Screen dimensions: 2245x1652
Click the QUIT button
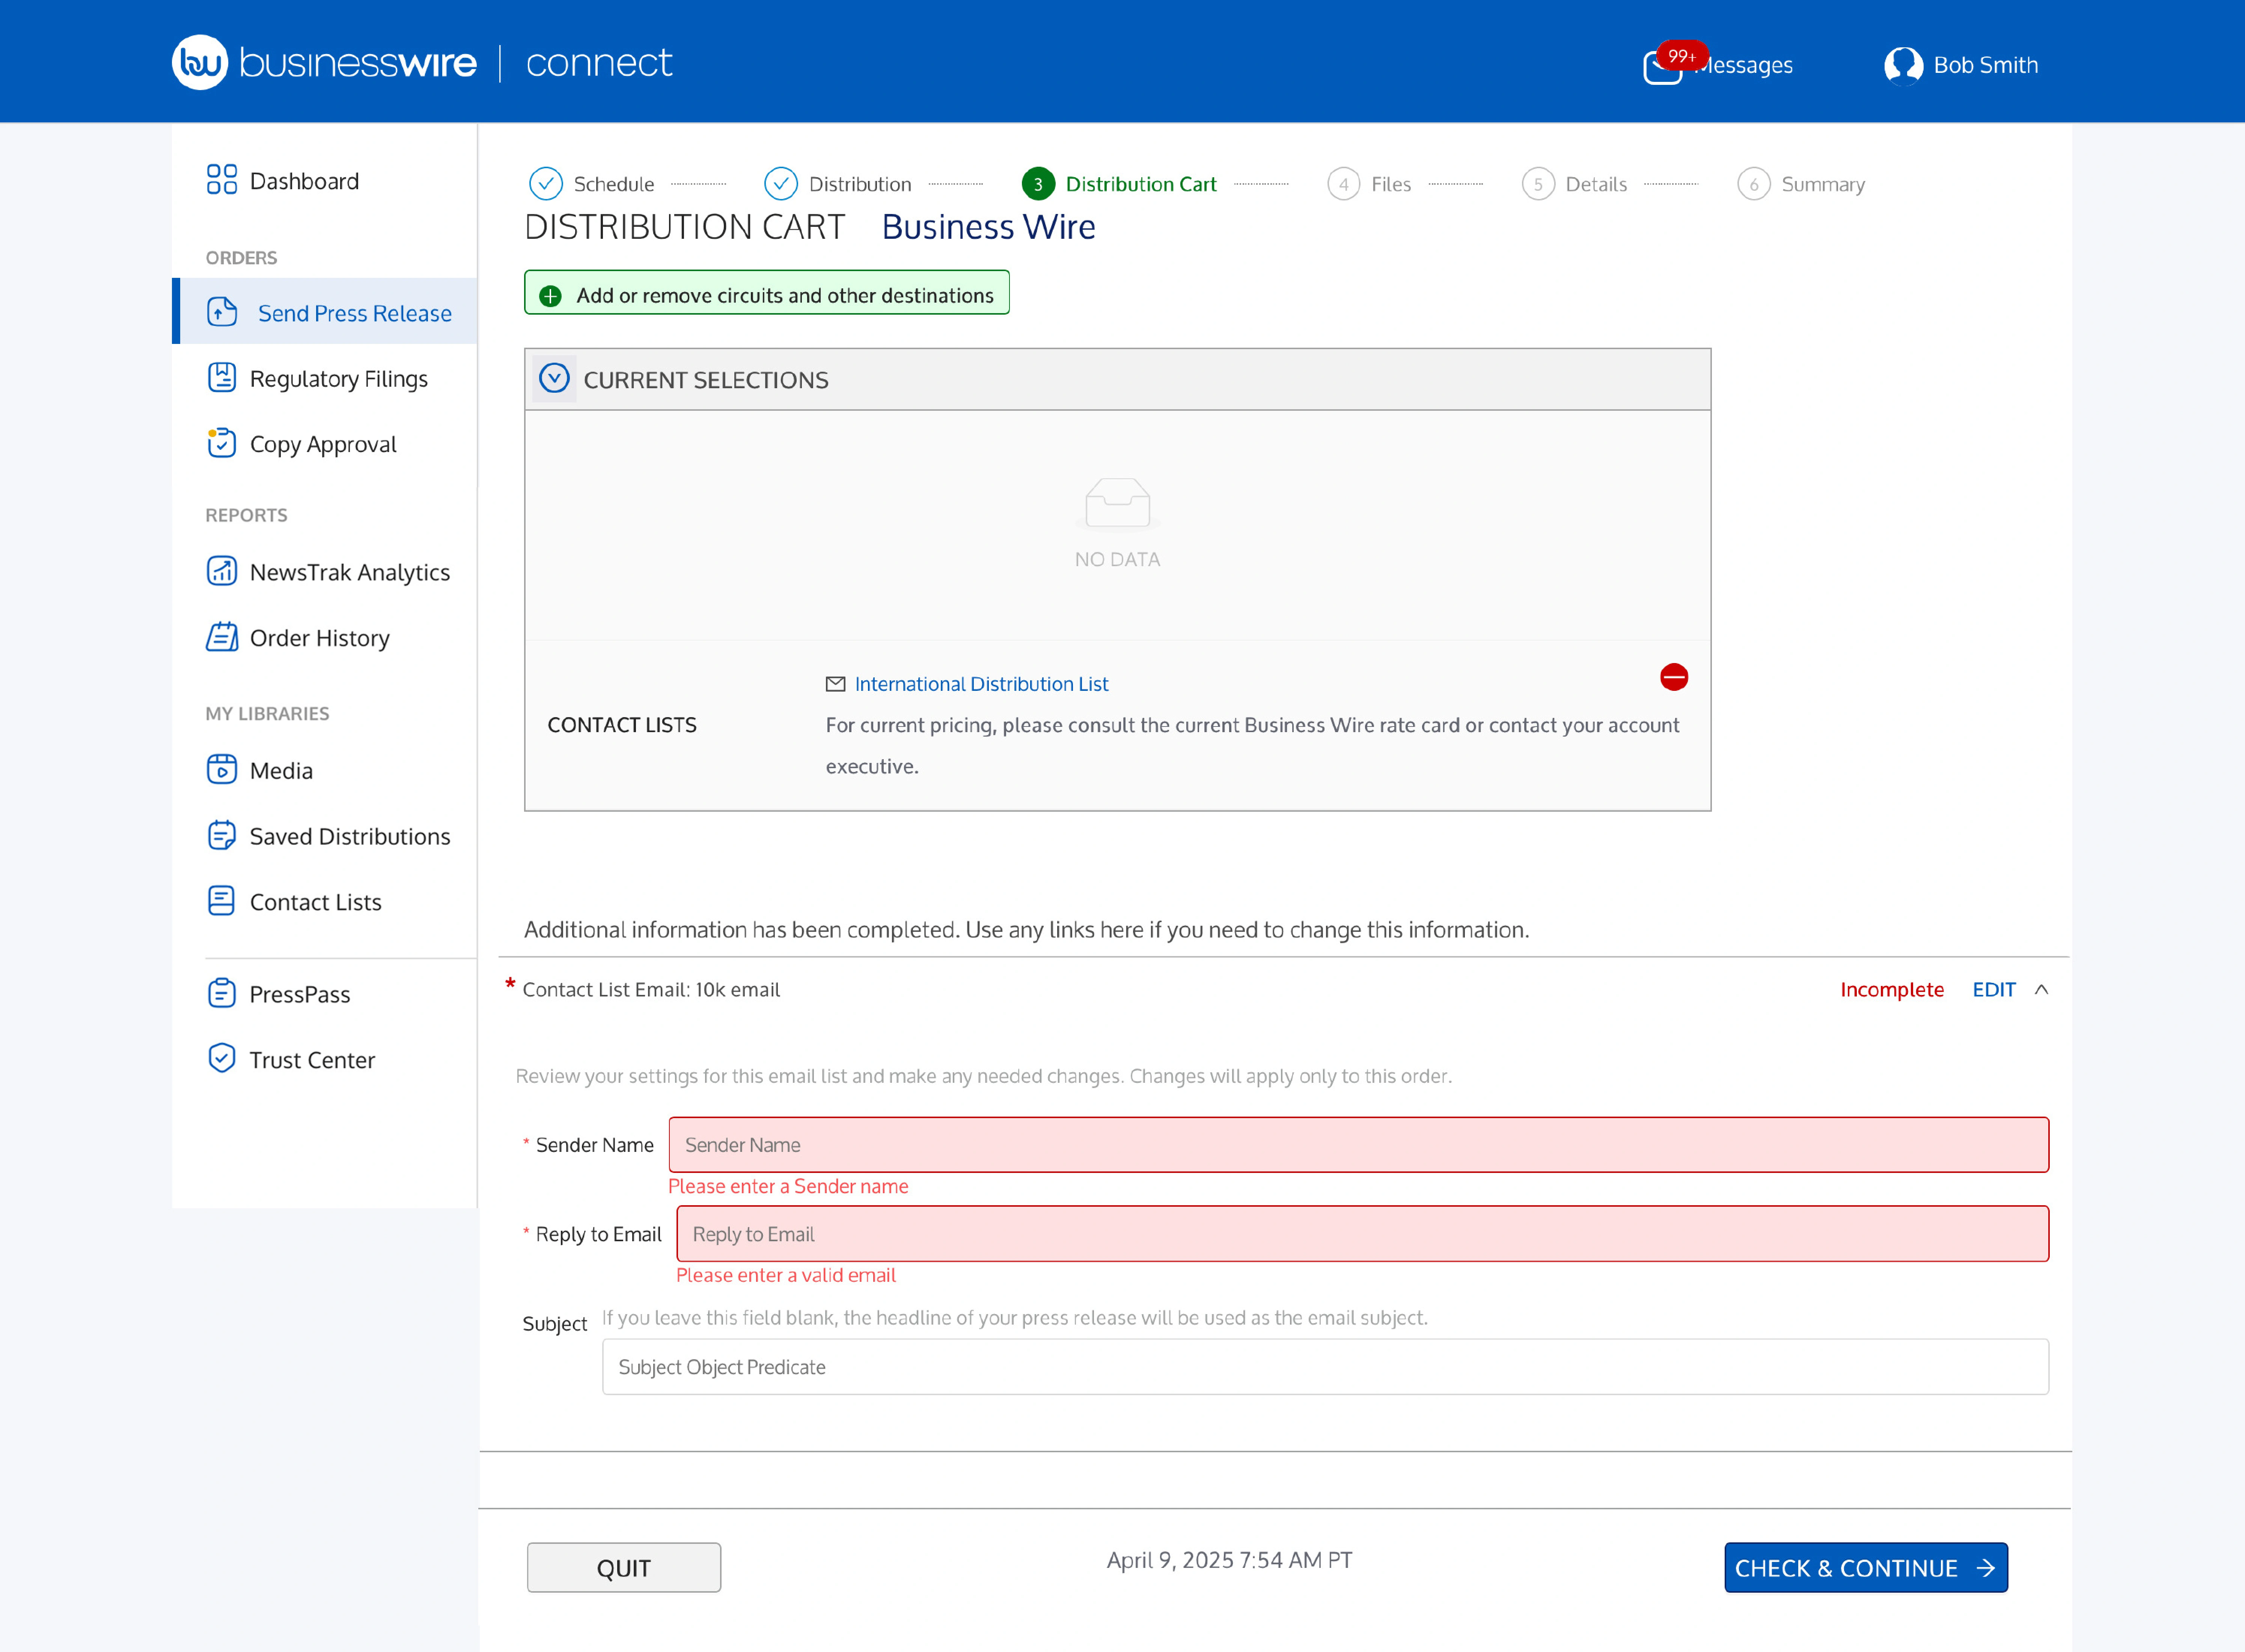(x=624, y=1568)
